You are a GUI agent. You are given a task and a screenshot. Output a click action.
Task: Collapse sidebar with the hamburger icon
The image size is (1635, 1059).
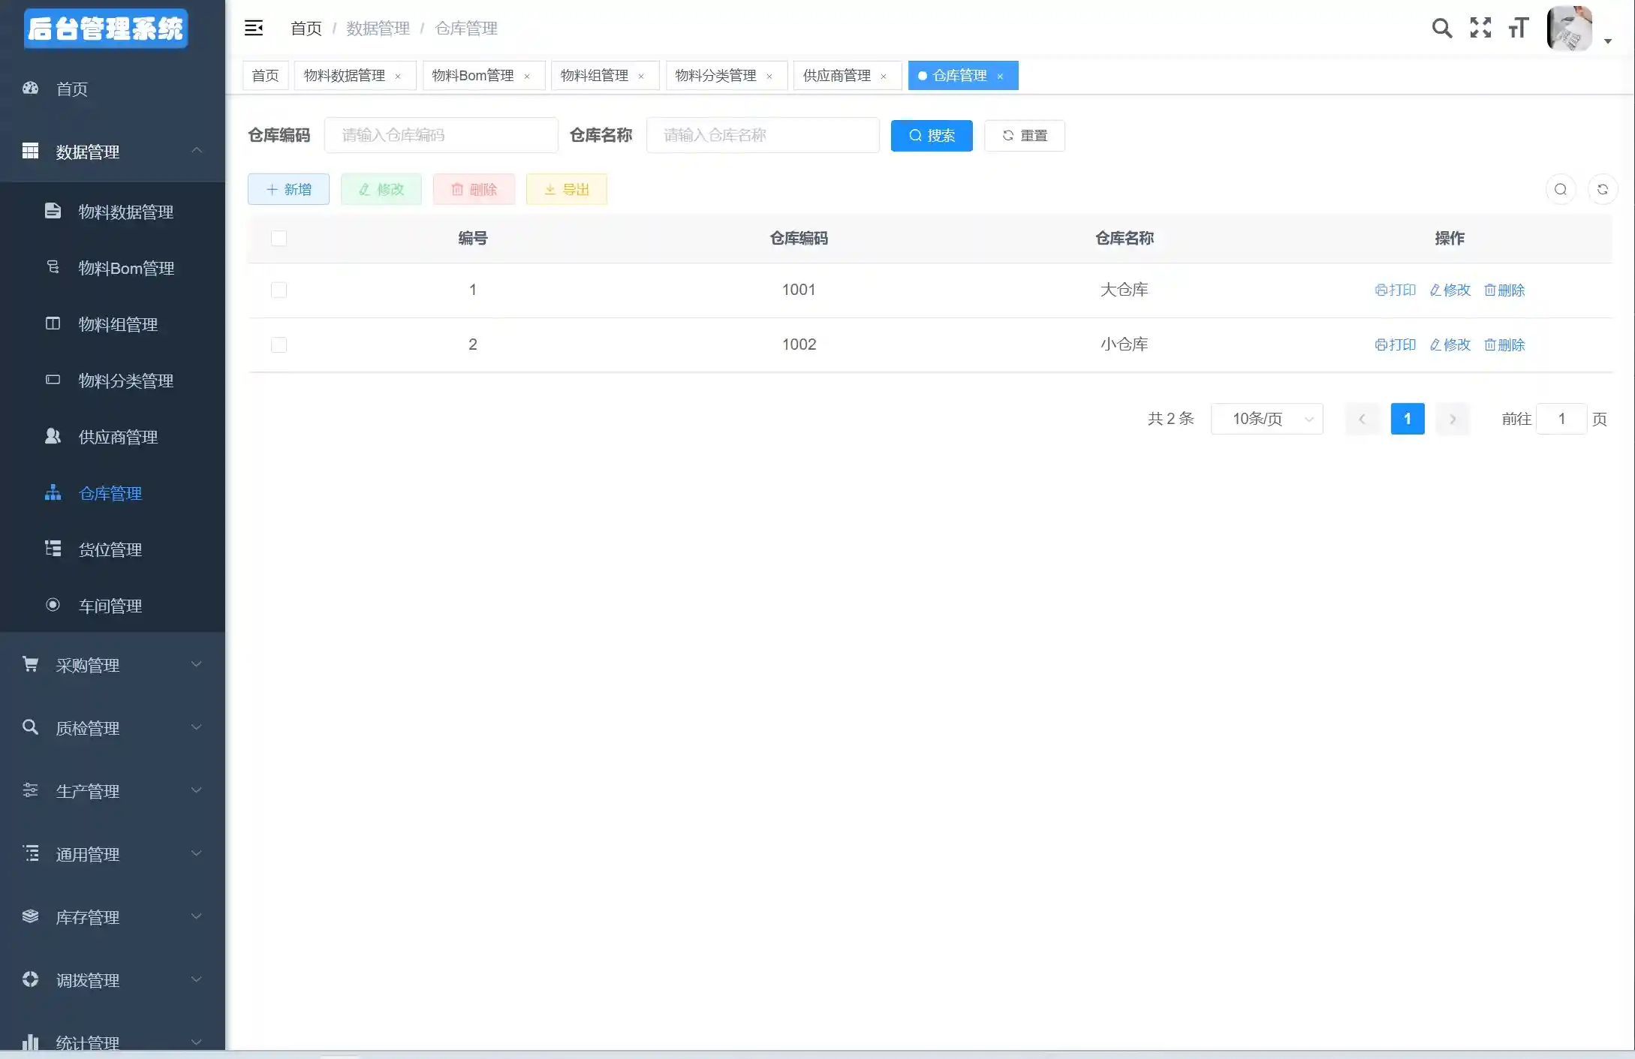tap(254, 29)
